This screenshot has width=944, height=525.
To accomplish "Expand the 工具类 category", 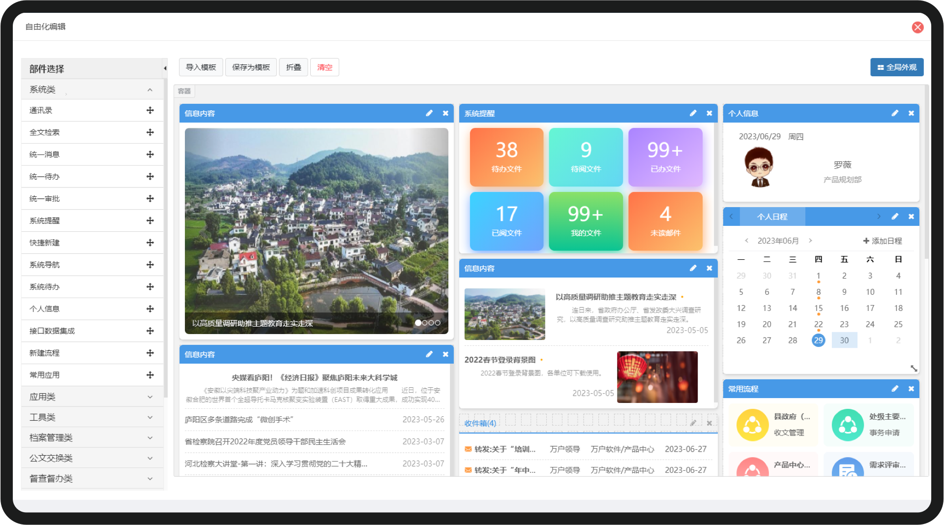I will [x=92, y=417].
